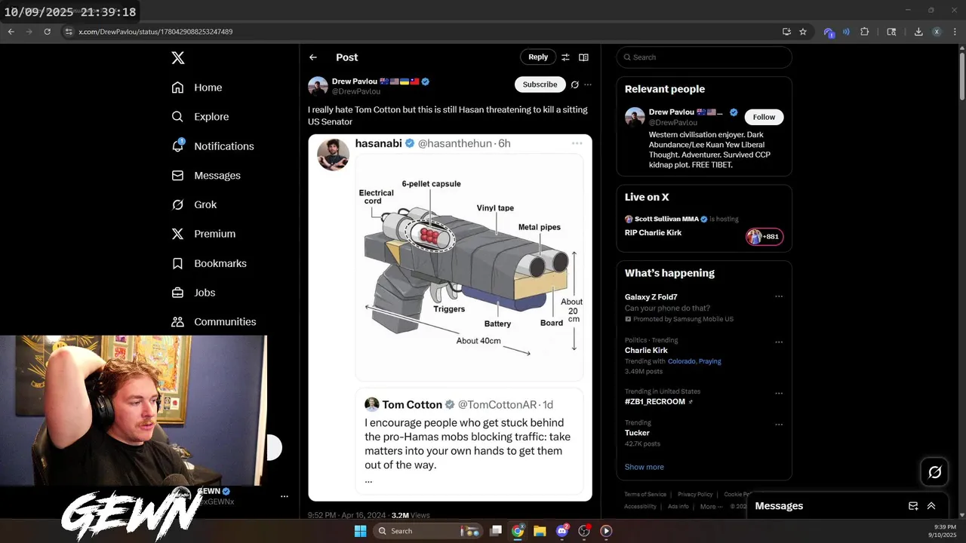Open hasanabi quoted tweet options dots

point(577,143)
